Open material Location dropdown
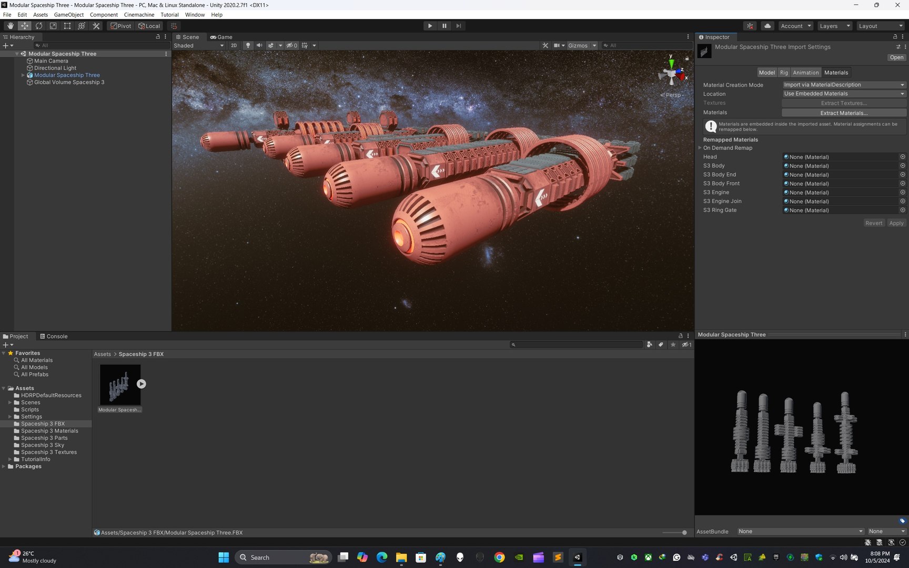 pyautogui.click(x=844, y=94)
